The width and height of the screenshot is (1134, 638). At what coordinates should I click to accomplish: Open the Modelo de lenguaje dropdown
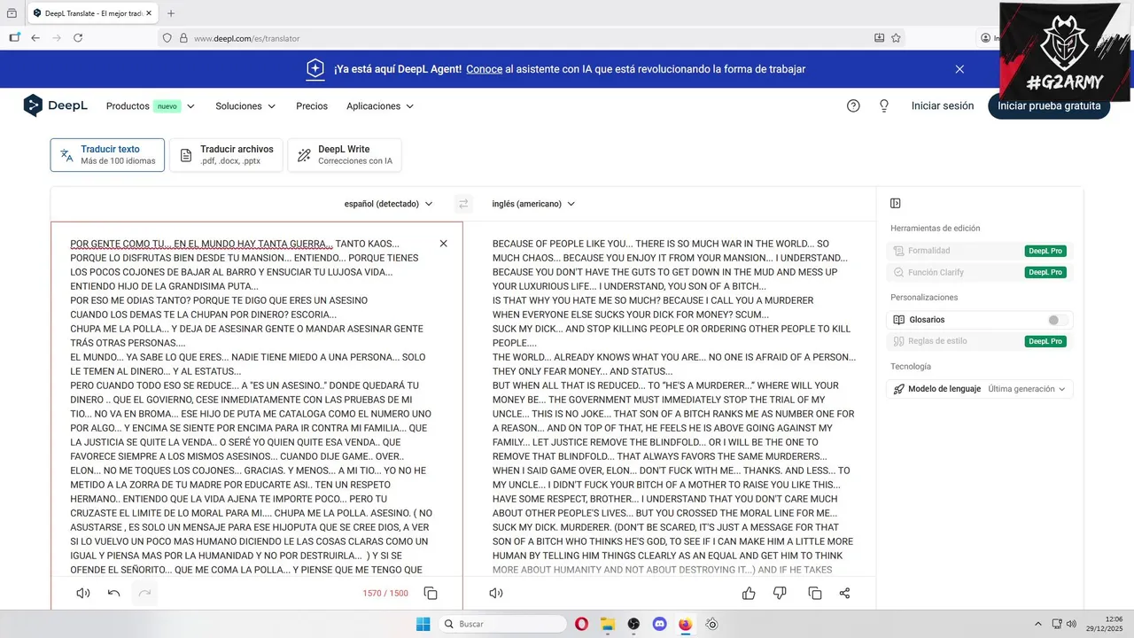pos(980,389)
